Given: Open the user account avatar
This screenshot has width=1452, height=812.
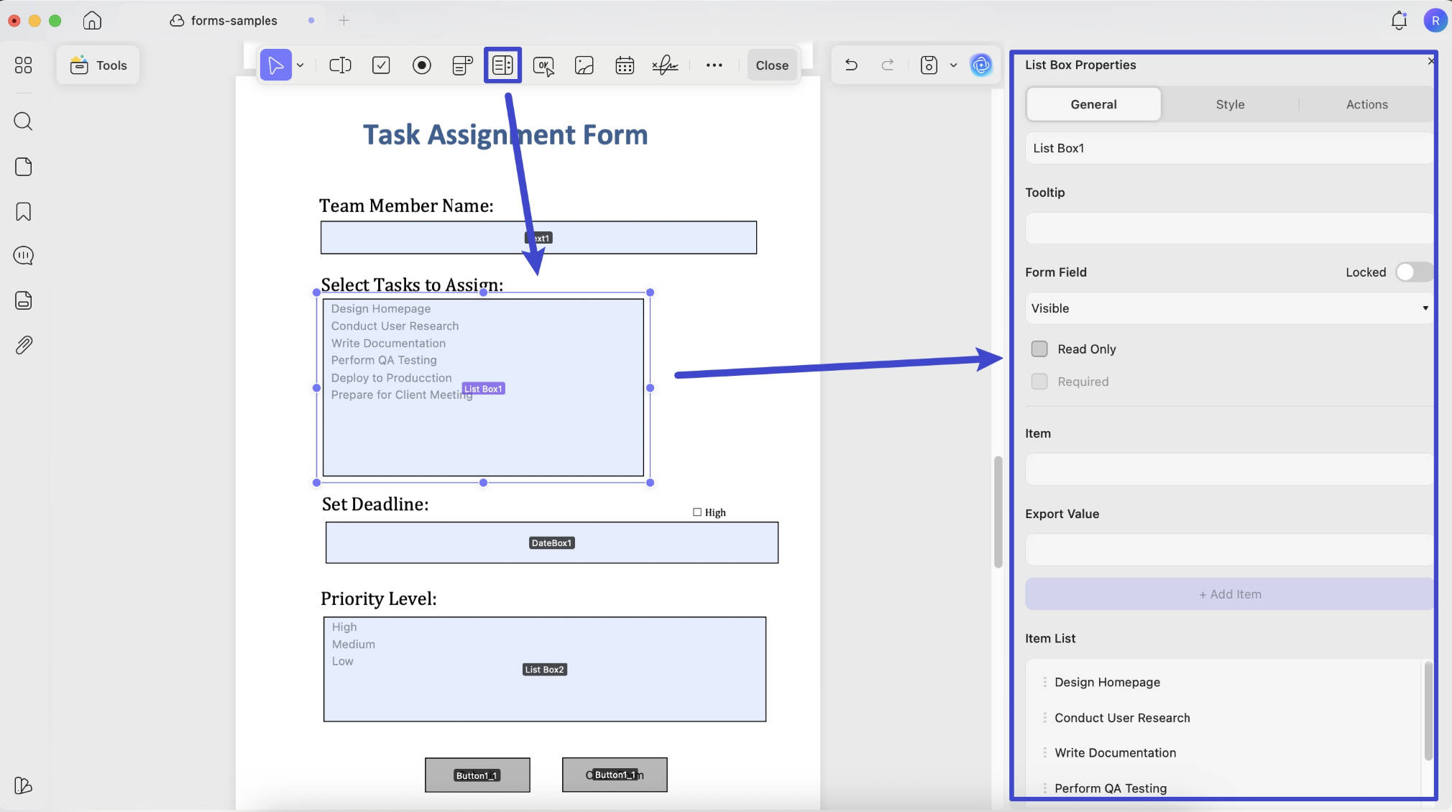Looking at the screenshot, I should (1435, 20).
